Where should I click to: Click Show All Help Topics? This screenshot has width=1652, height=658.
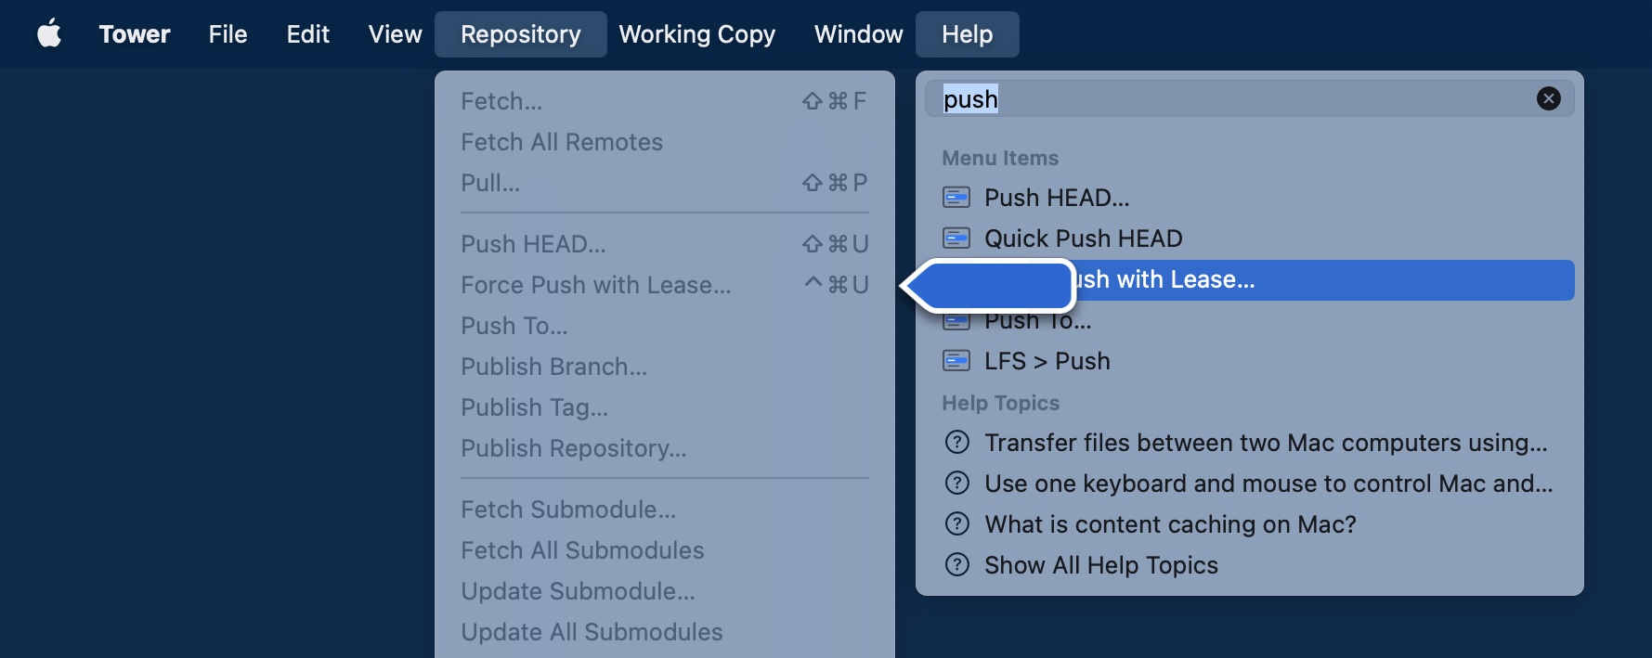pyautogui.click(x=1100, y=565)
